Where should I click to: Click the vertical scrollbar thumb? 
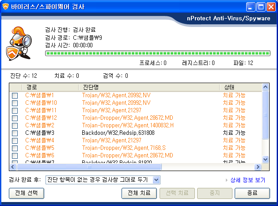coord(265,115)
